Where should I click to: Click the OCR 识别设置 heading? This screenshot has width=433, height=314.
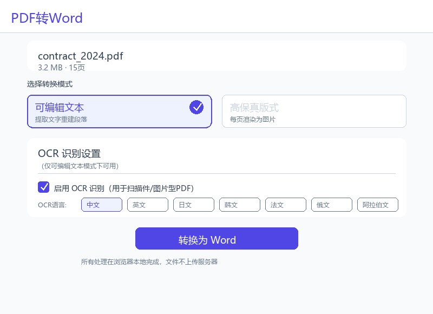tap(69, 154)
